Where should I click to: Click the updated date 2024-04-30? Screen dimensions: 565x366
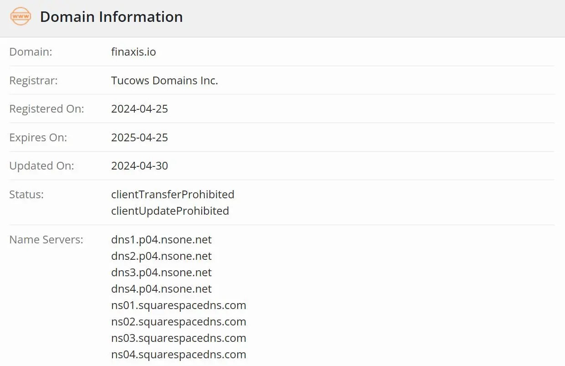click(x=139, y=166)
